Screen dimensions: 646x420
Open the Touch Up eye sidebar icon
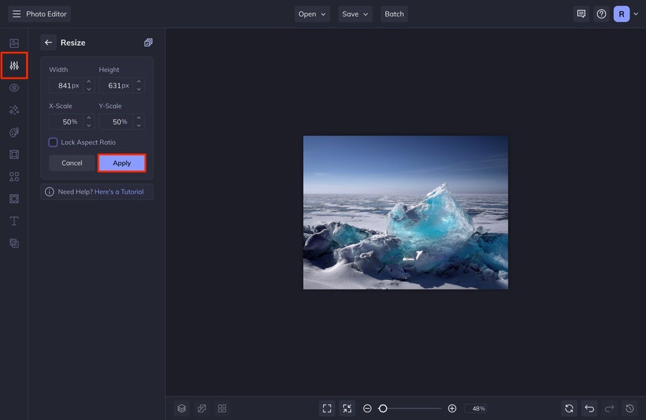pos(14,88)
